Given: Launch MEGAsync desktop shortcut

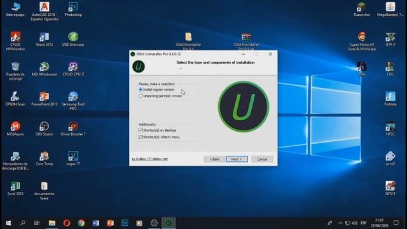Looking at the screenshot, I should point(15,128).
